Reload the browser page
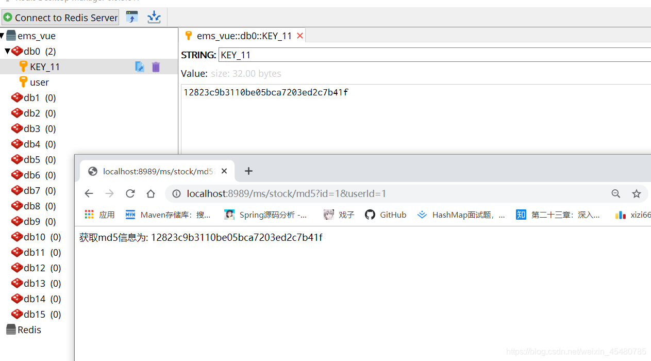651x361 pixels. (130, 193)
